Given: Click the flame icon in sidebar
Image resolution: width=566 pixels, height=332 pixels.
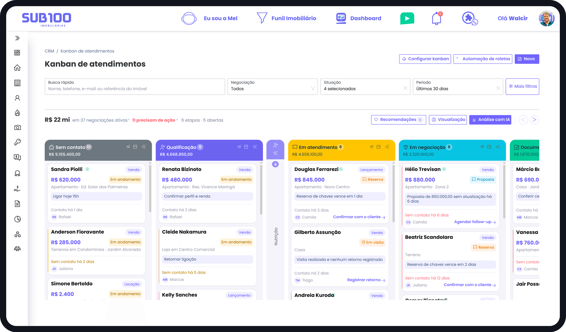Looking at the screenshot, I should (17, 113).
